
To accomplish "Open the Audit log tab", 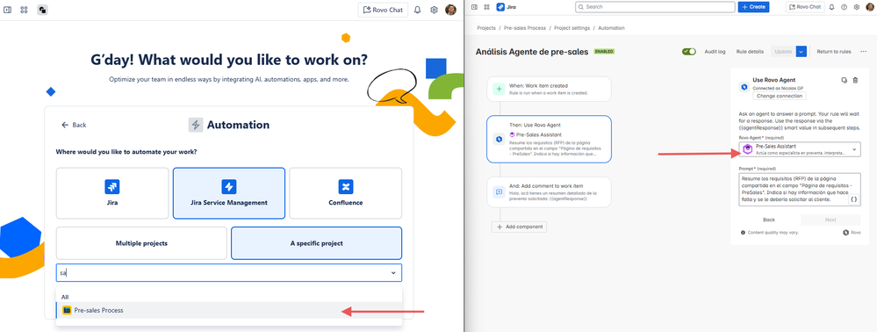I will [715, 52].
